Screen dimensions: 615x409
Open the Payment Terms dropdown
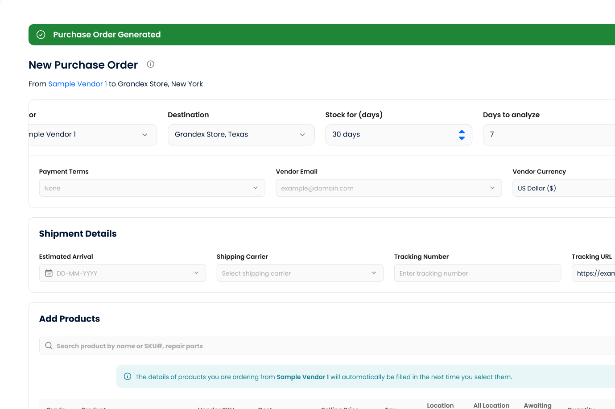pyautogui.click(x=152, y=188)
